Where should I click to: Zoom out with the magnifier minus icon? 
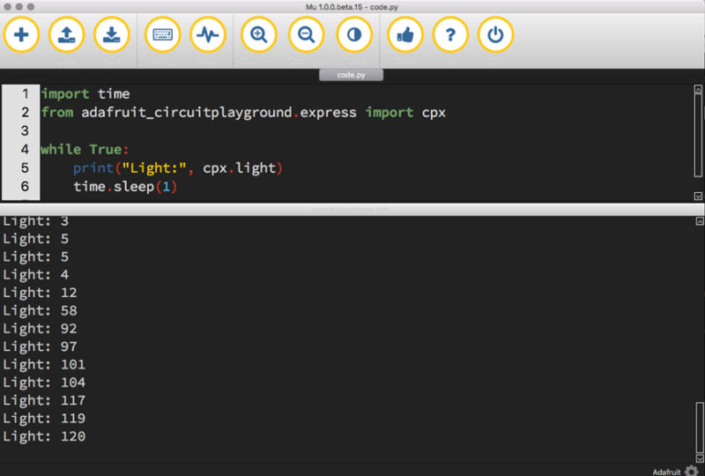pos(306,36)
